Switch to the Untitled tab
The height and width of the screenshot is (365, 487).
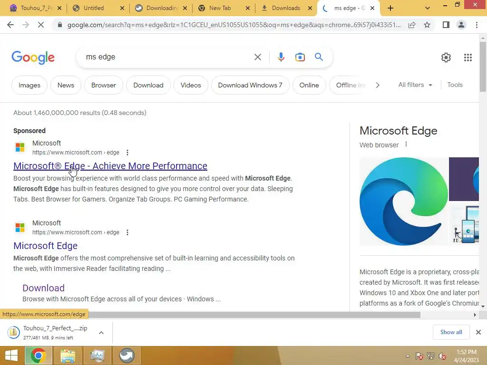point(94,8)
